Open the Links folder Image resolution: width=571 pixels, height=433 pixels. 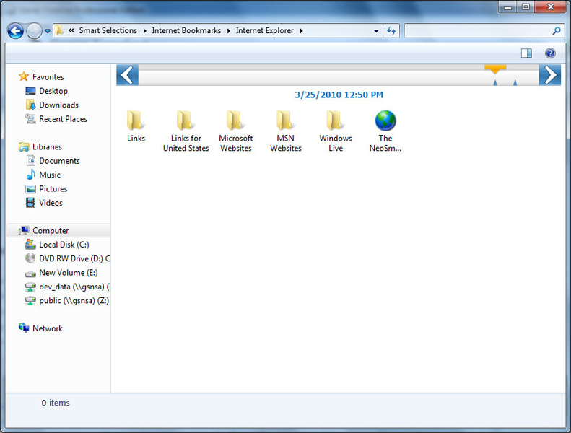click(136, 126)
